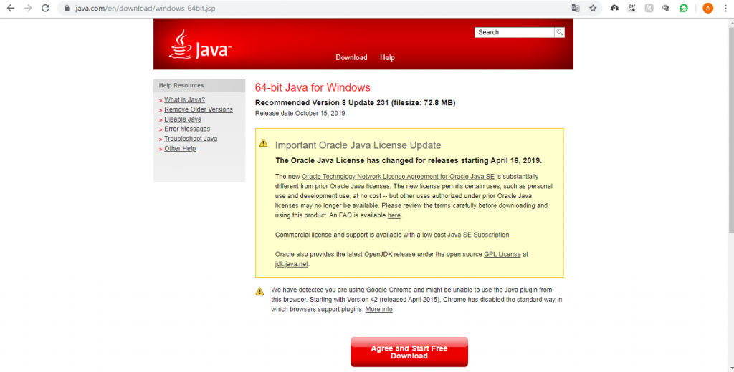Open Oracle Technology Network License Agreement link
This screenshot has width=734, height=372.
click(x=398, y=176)
